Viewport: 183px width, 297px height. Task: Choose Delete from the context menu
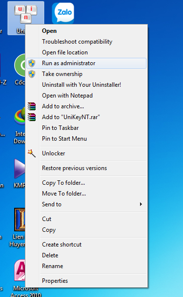(86, 255)
